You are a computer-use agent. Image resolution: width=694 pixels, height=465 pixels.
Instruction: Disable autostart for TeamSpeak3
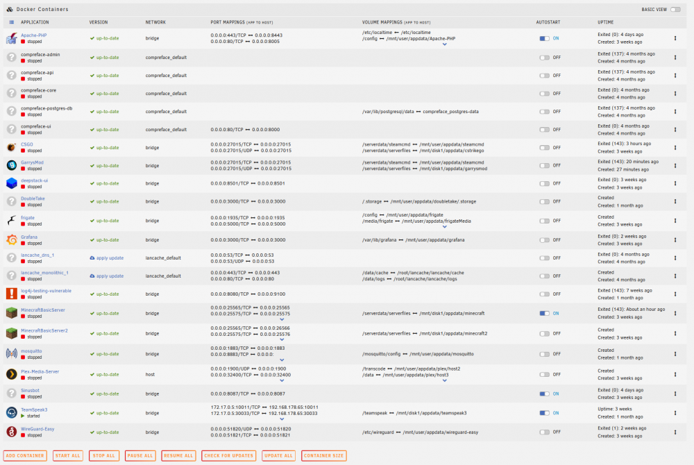tap(544, 413)
